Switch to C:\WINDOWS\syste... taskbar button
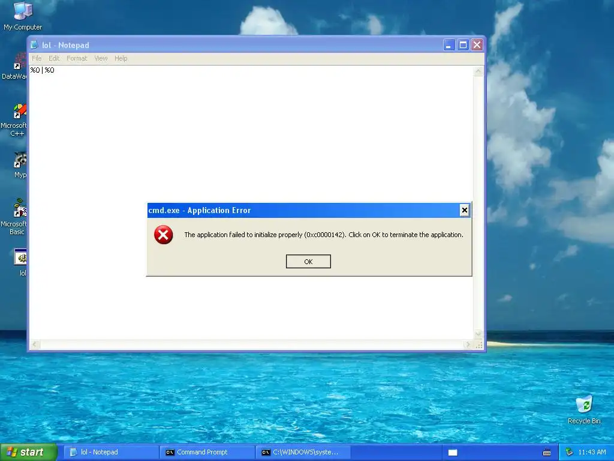Image resolution: width=614 pixels, height=461 pixels. [304, 453]
